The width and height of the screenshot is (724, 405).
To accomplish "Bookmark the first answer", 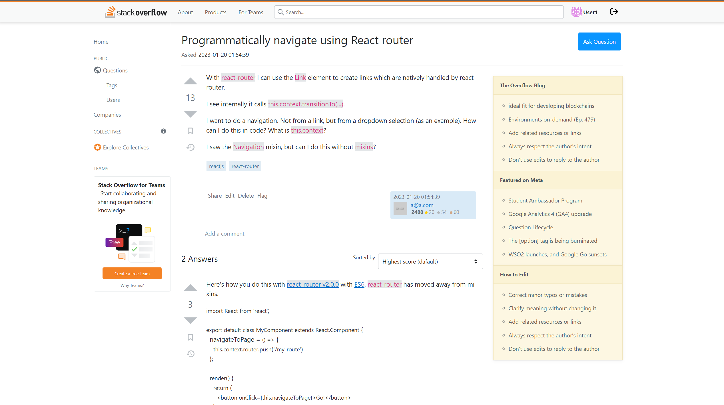I will pos(190,337).
